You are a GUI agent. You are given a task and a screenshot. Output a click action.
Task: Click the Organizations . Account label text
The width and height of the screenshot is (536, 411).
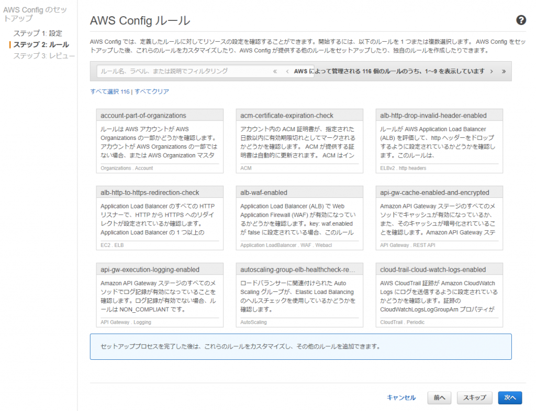pos(127,168)
